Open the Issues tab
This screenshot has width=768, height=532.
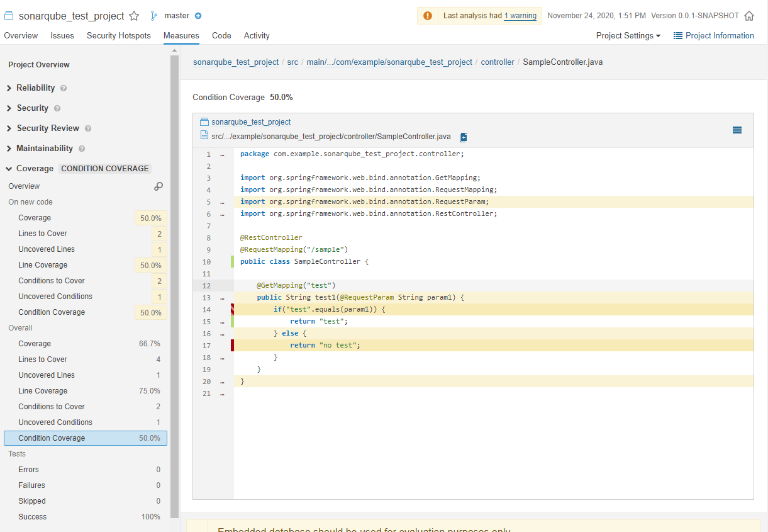(x=62, y=36)
